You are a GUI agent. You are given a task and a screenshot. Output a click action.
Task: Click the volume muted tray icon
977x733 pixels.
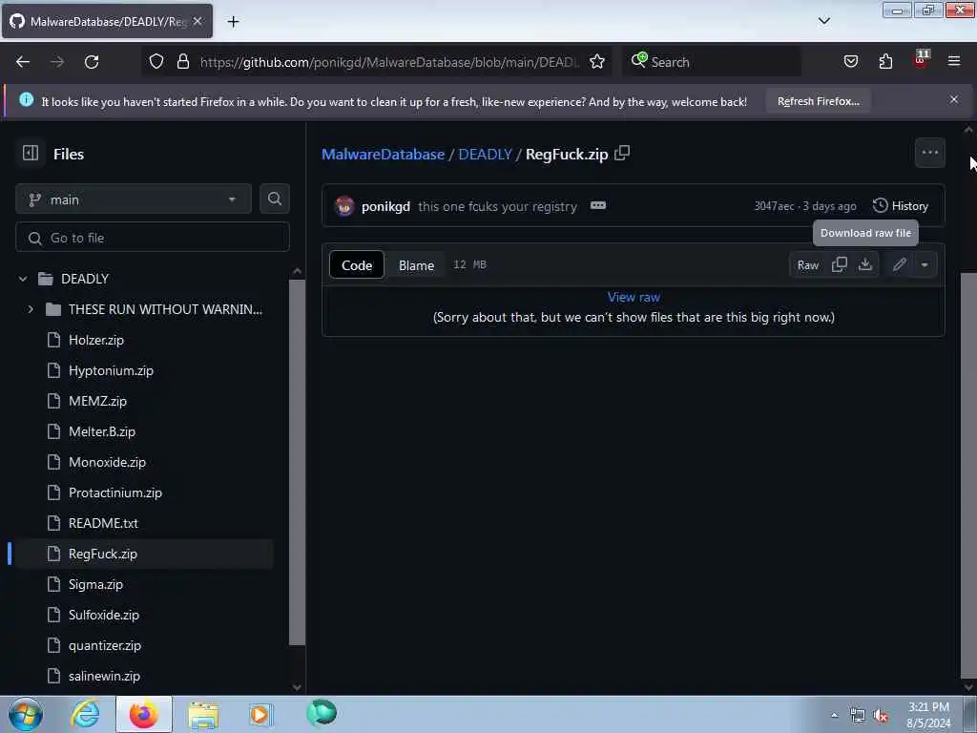881,716
